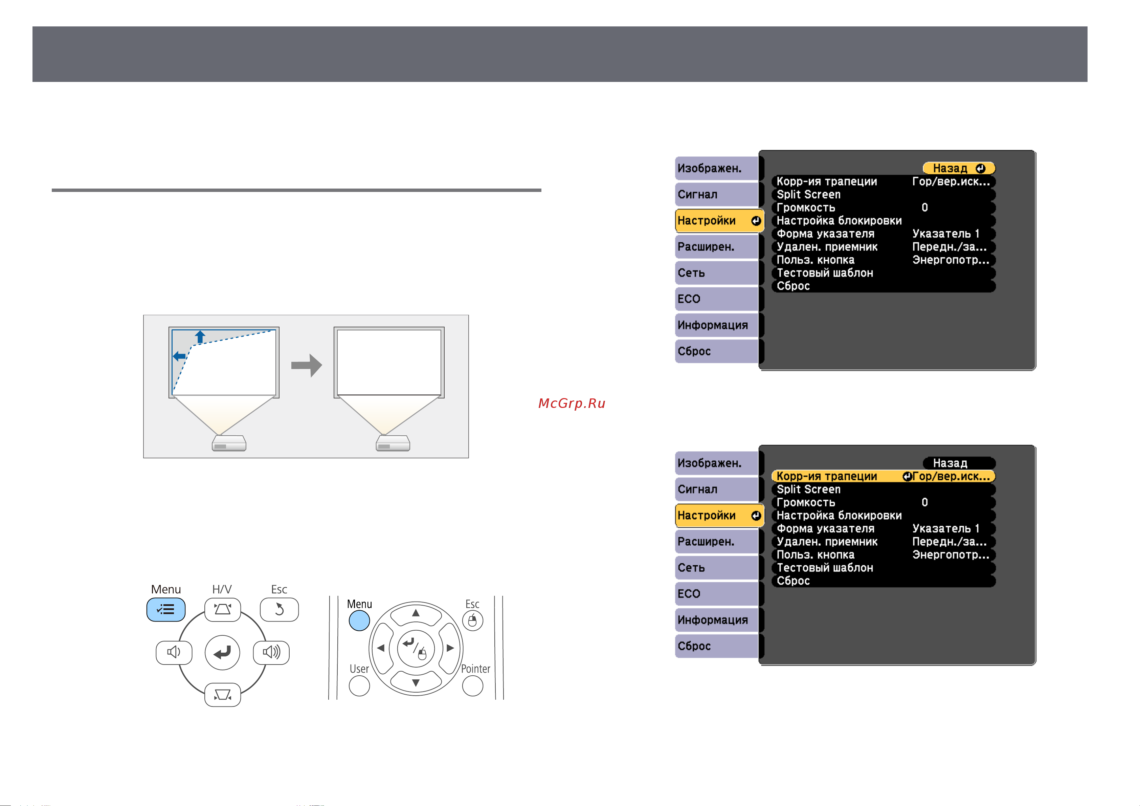The width and height of the screenshot is (1140, 806).
Task: Click the bottom keystone trapezoid button
Action: point(222,694)
